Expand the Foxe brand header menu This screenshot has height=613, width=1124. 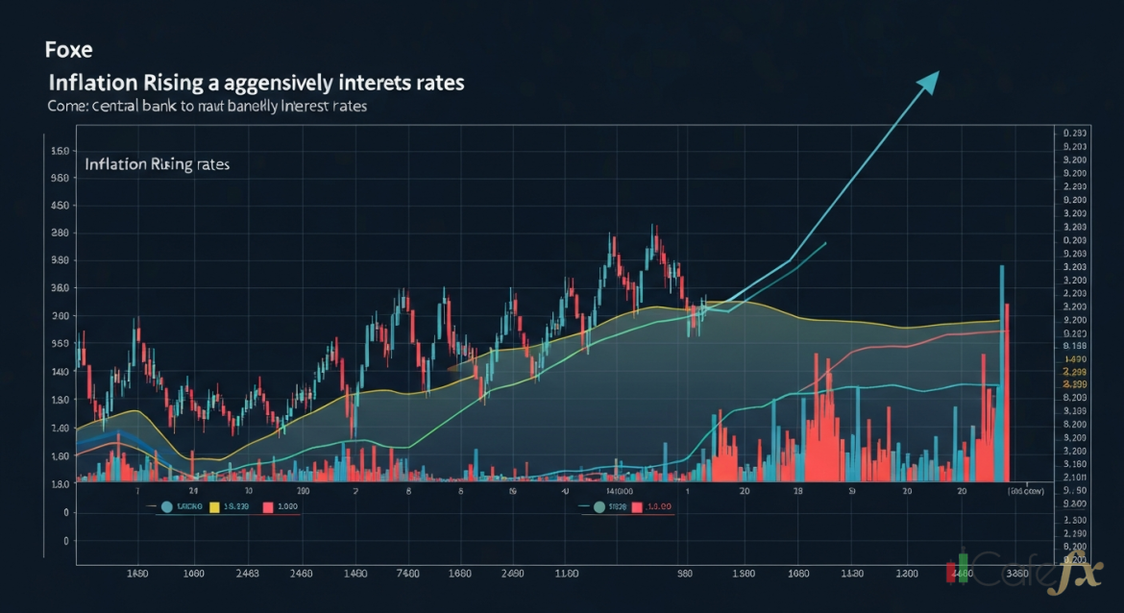pyautogui.click(x=67, y=48)
